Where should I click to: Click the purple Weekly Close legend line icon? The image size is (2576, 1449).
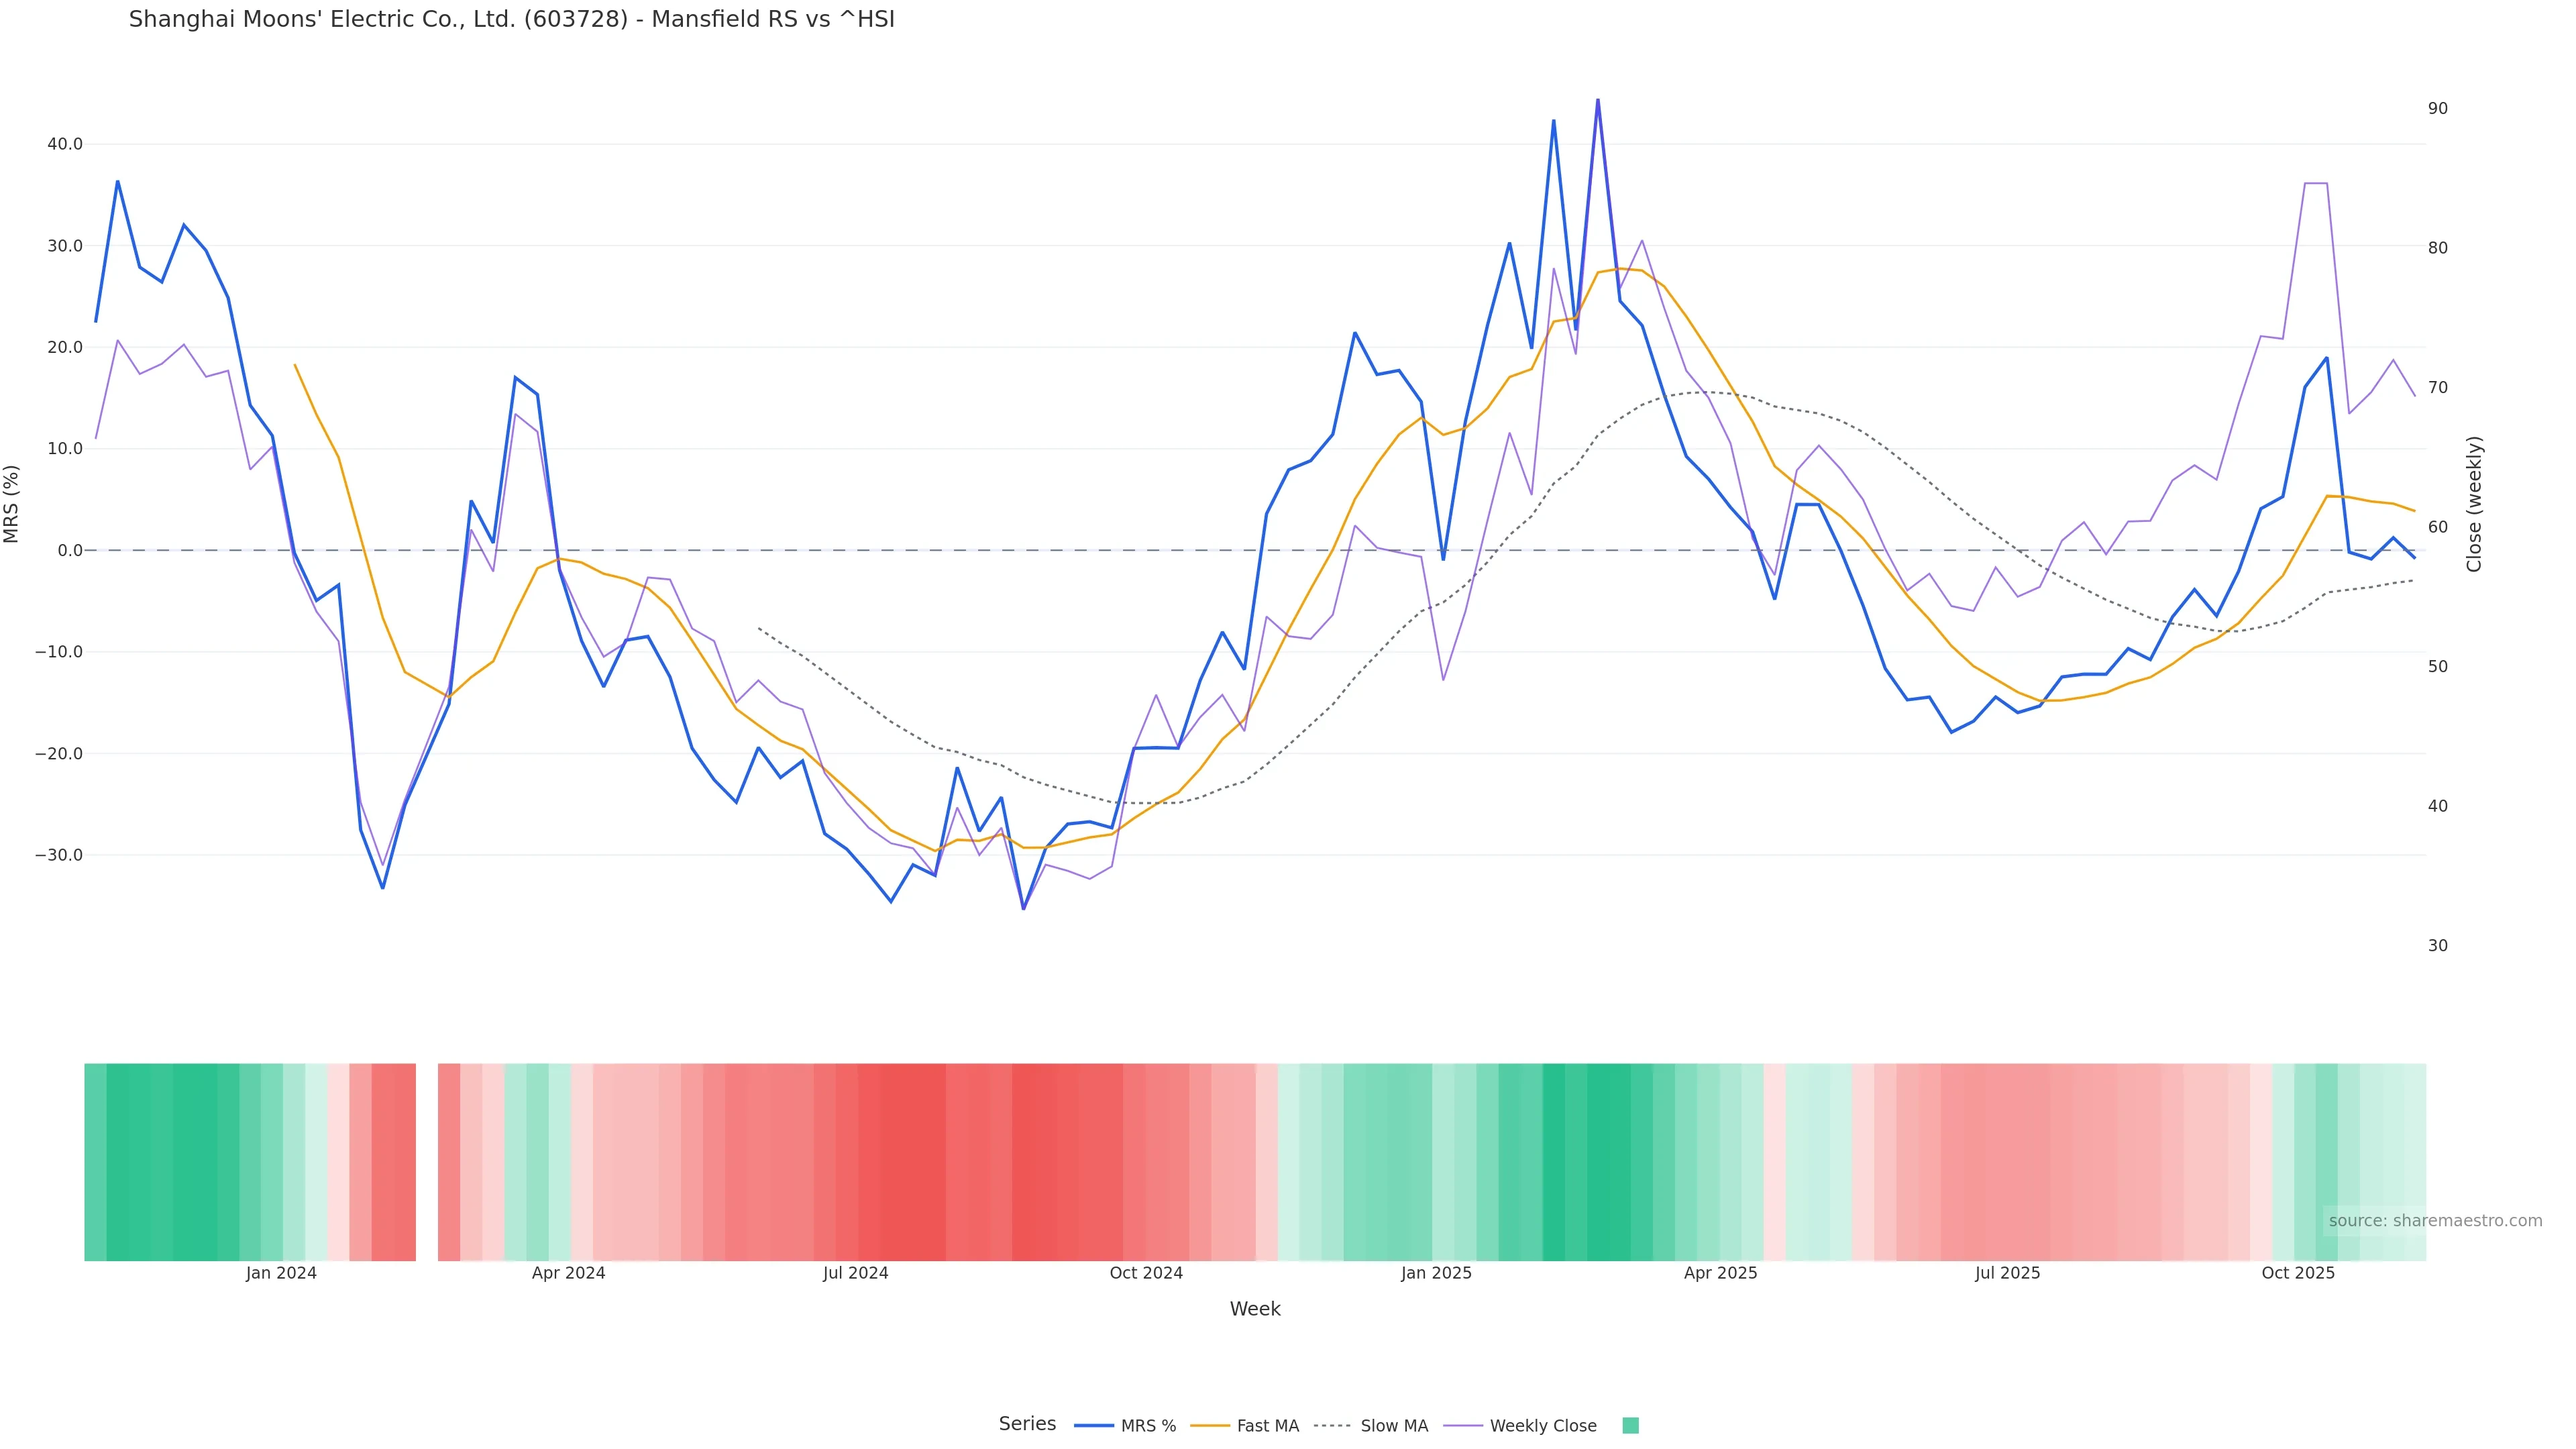click(x=1463, y=1426)
